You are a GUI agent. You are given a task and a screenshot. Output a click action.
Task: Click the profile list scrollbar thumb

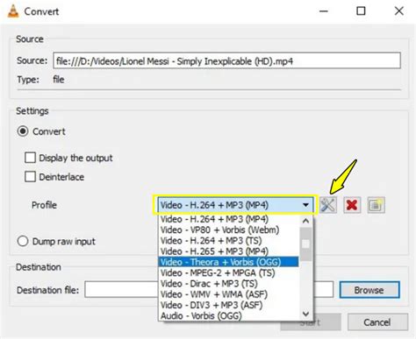(305, 244)
